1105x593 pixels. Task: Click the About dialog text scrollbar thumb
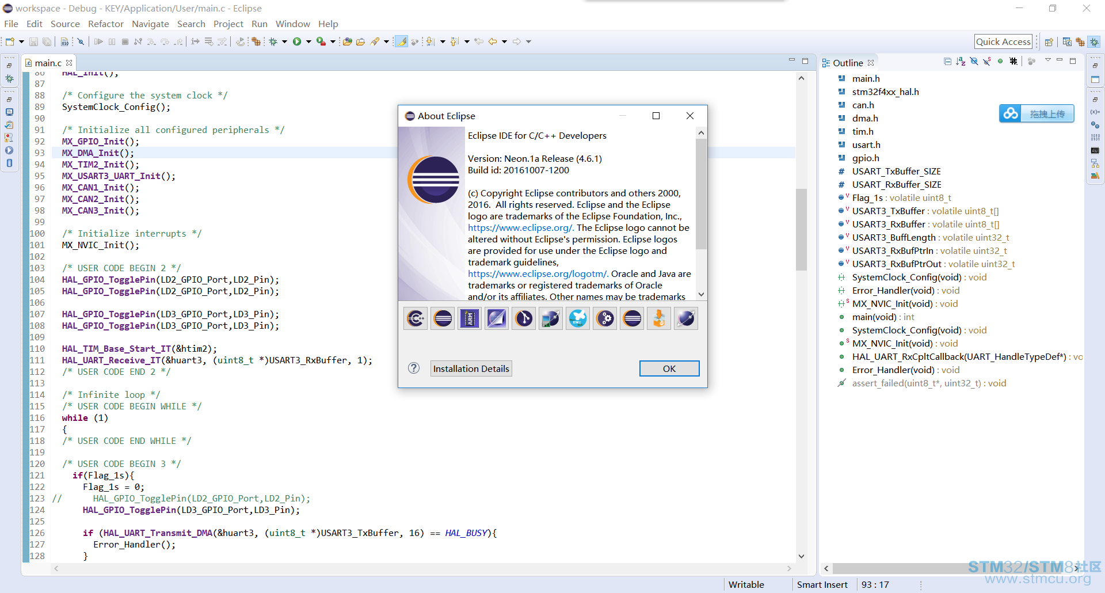(701, 195)
